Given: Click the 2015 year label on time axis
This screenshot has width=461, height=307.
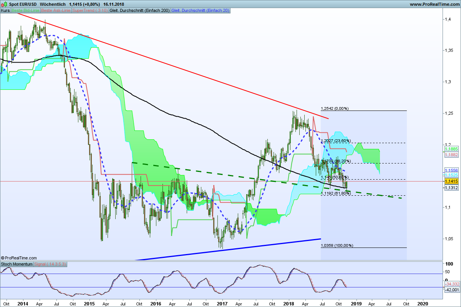Looking at the screenshot, I should point(89,303).
